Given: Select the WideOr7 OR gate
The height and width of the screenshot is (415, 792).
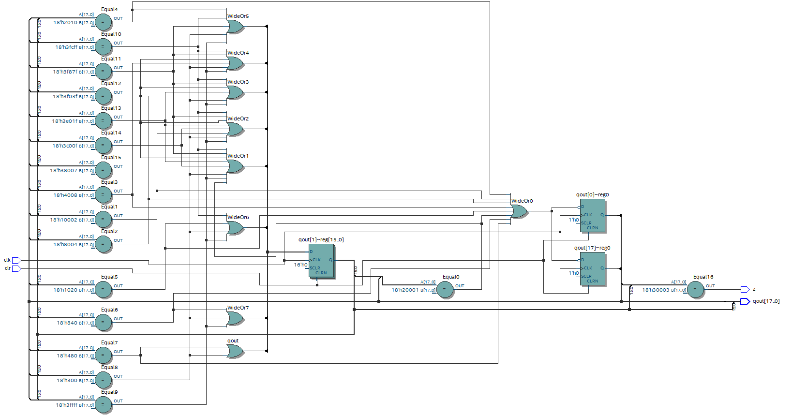Looking at the screenshot, I should [x=235, y=318].
